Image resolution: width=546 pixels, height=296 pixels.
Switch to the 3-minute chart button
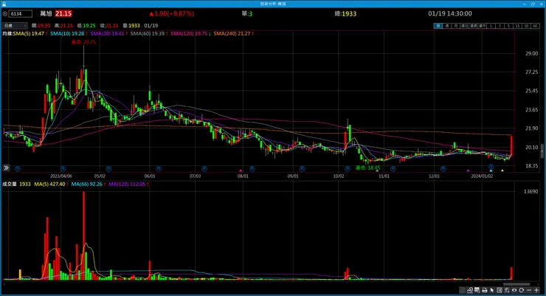500,26
